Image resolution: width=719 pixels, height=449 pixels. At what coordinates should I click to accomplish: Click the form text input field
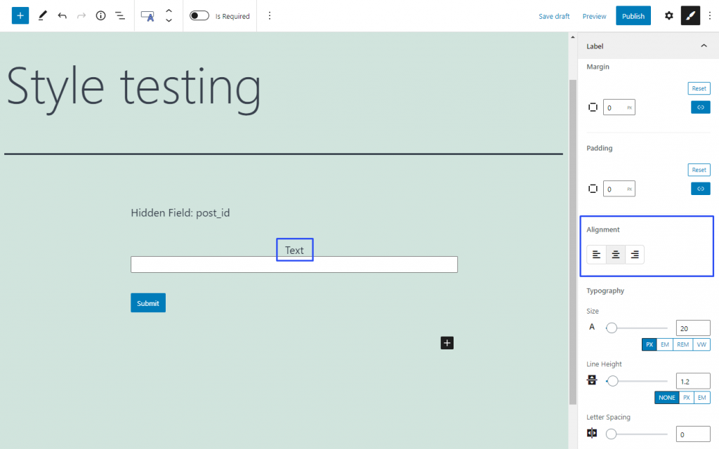tap(294, 264)
